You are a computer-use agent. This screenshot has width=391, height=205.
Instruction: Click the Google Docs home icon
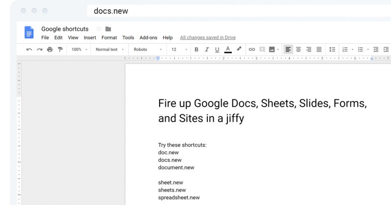(29, 32)
